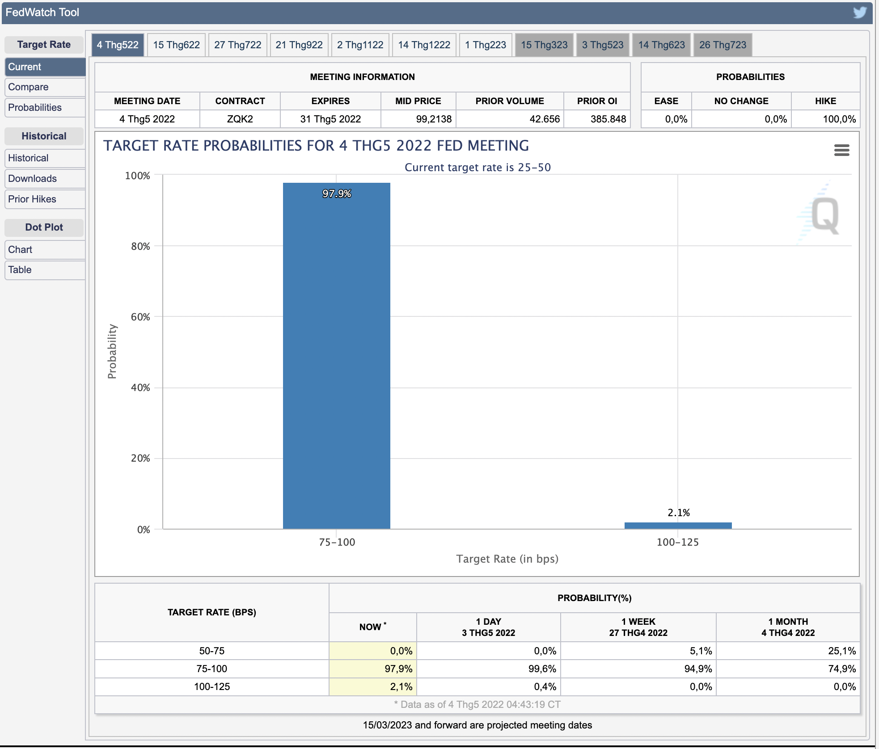Click the Target Rate section header
The height and width of the screenshot is (749, 879).
coord(44,45)
